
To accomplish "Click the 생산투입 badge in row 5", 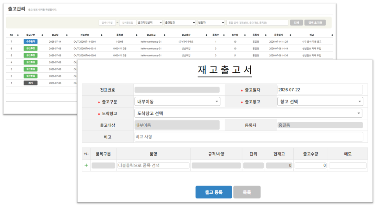I will coord(30,55).
